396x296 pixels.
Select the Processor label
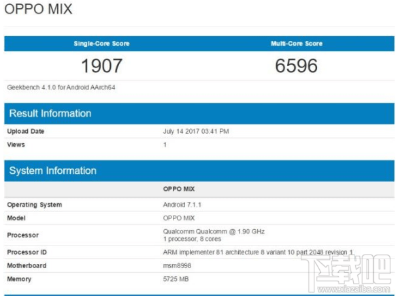22,235
